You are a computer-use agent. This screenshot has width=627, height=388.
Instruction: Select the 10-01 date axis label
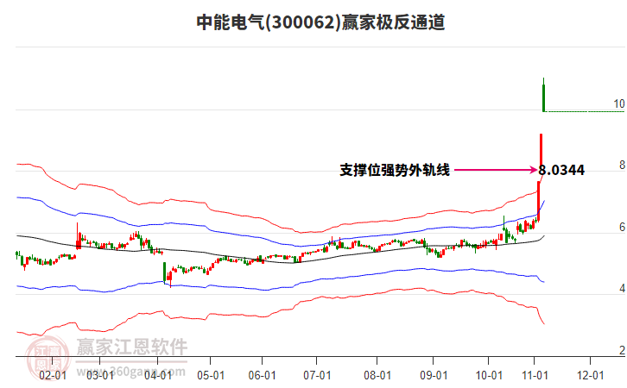pyautogui.click(x=489, y=376)
